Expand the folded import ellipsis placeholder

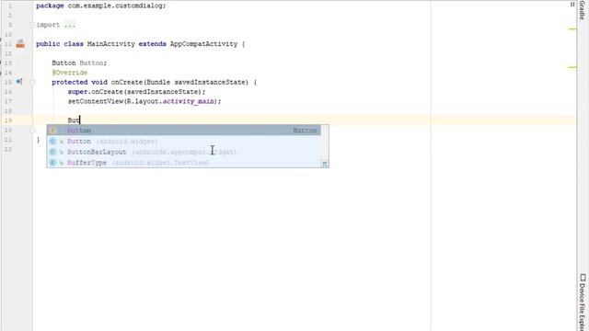coord(70,25)
